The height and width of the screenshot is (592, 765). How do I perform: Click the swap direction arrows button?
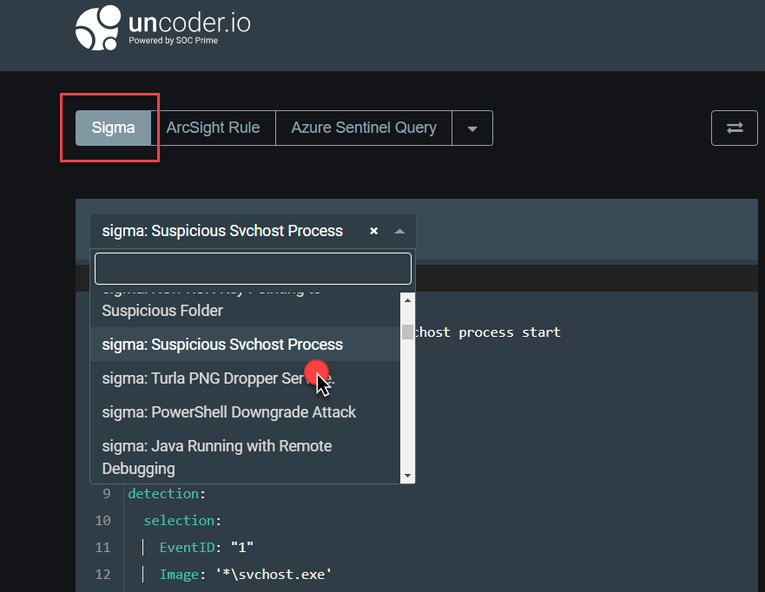pos(735,128)
